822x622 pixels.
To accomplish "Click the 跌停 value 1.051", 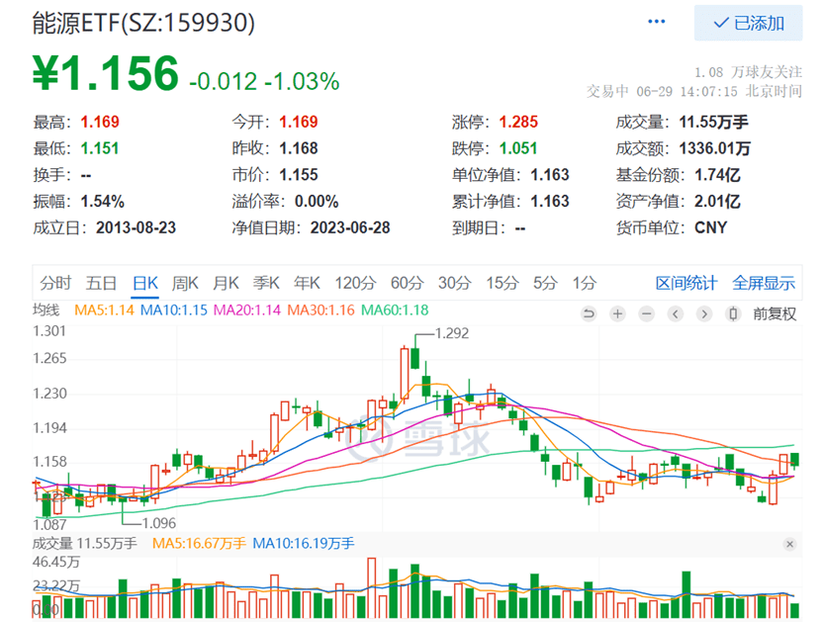I will click(518, 148).
